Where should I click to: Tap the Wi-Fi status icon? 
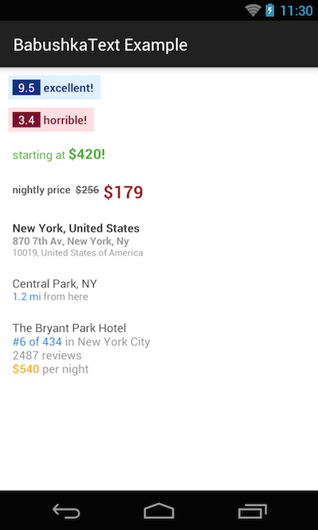(x=253, y=10)
